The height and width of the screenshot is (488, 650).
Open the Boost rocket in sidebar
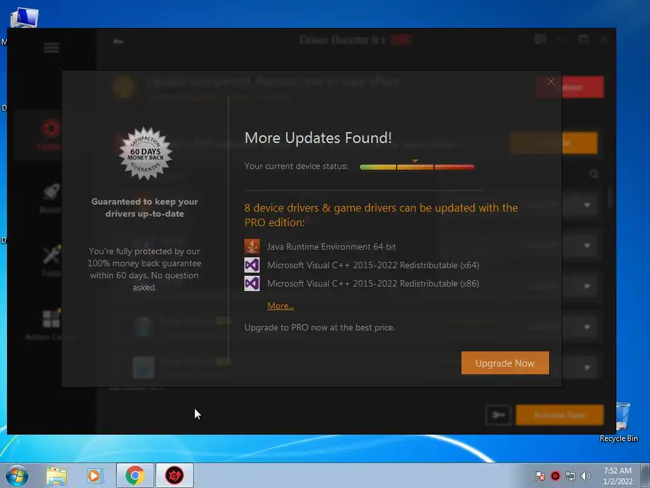[51, 193]
